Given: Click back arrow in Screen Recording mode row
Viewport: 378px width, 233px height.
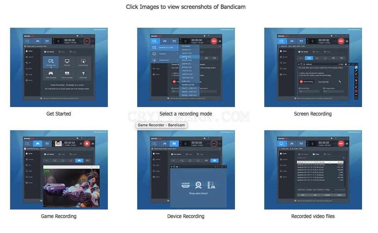Looking at the screenshot, I should [x=301, y=58].
